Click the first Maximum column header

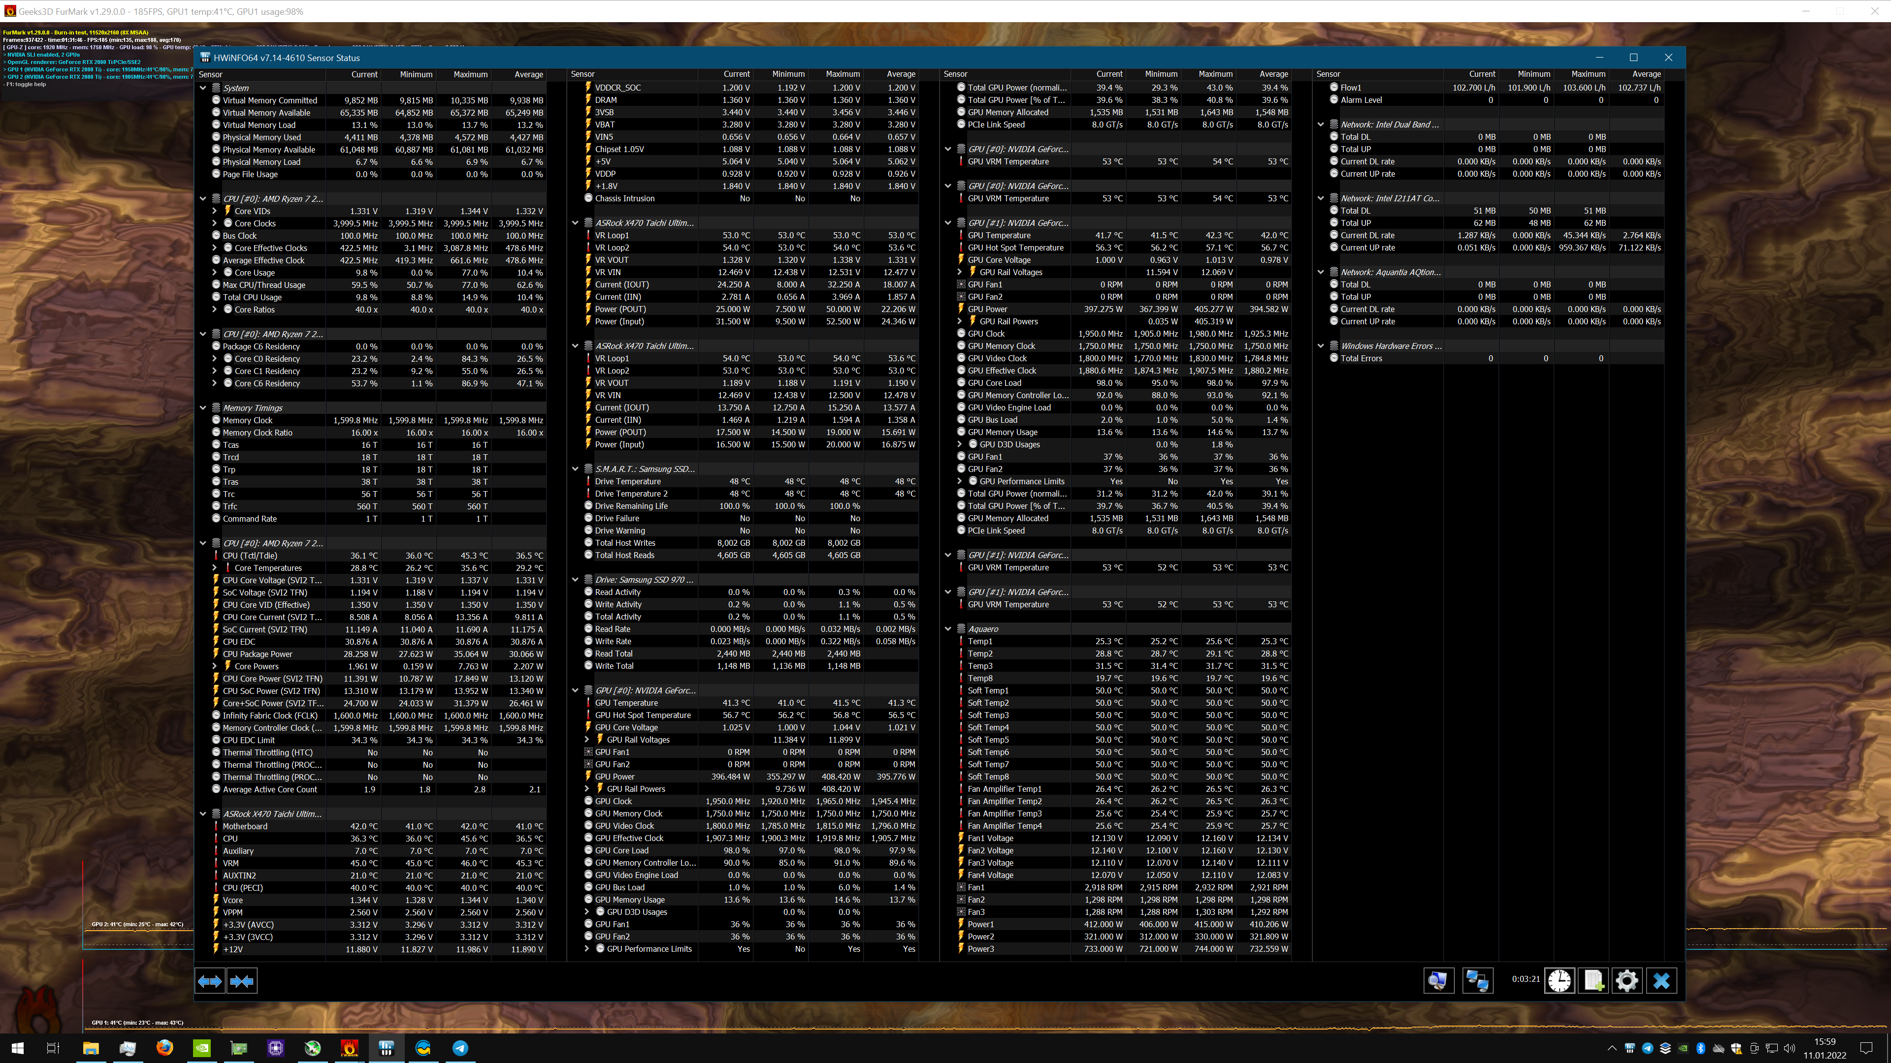(470, 74)
